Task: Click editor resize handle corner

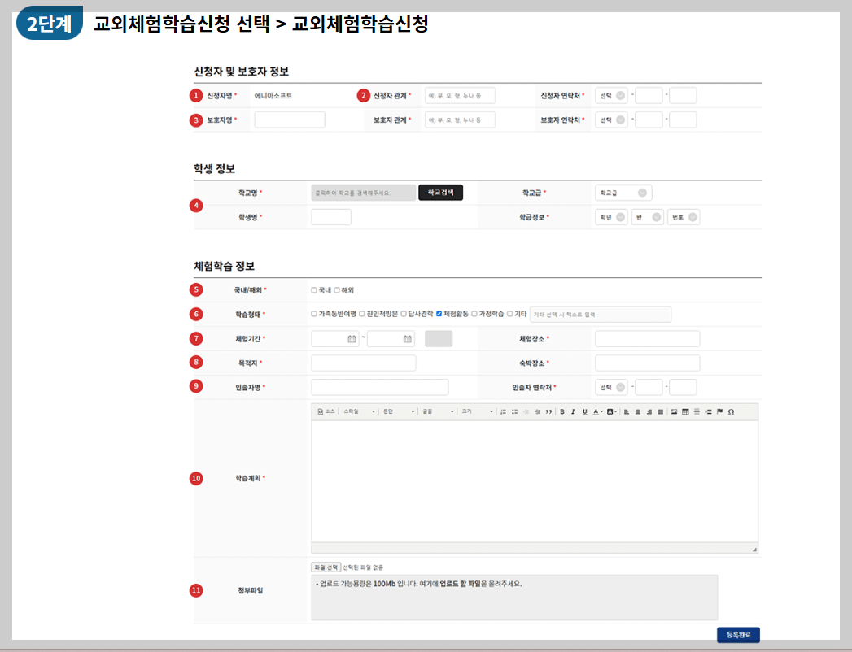Action: click(754, 550)
